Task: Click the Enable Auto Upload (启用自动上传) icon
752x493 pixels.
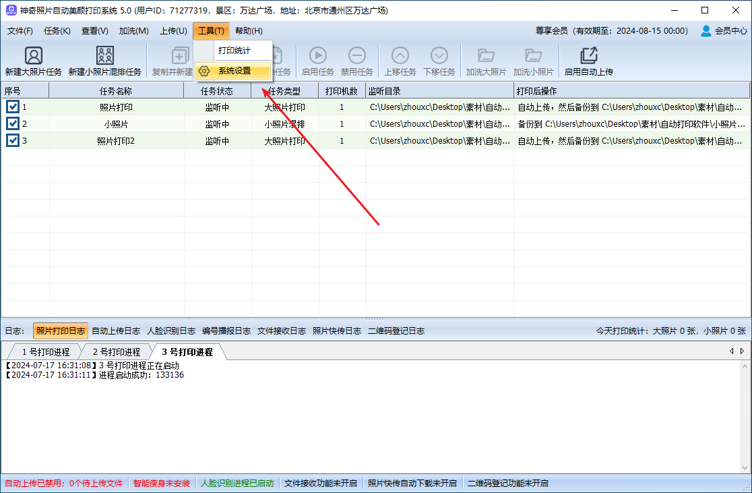Action: point(588,56)
